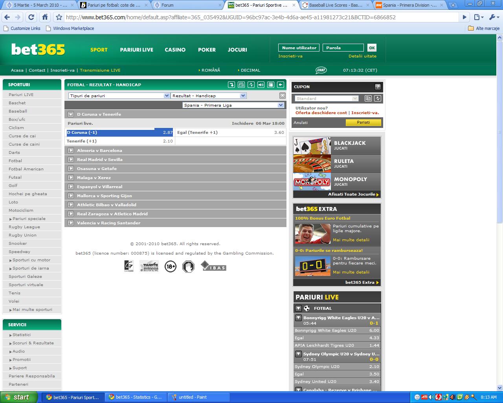The image size is (503, 403).
Task: Open the Tipuri de pariuri dropdown
Action: 119,96
